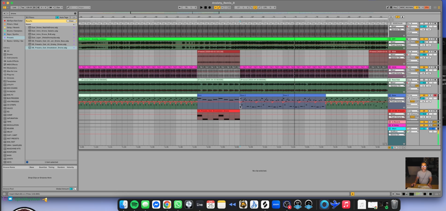Open Spotify from the dock
This screenshot has height=211, width=446.
coord(134,205)
